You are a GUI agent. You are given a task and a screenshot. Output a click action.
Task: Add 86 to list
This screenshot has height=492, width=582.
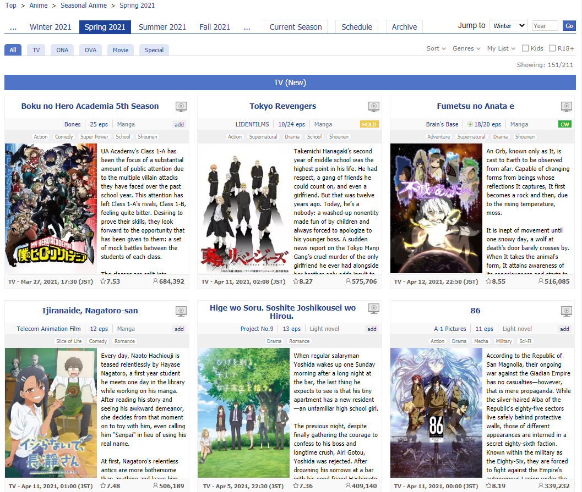(564, 329)
